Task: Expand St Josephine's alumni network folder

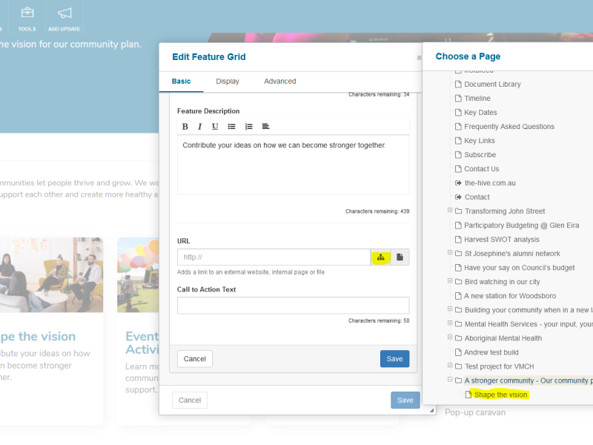Action: coord(450,253)
